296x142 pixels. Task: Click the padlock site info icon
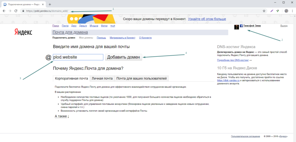pos(23,11)
